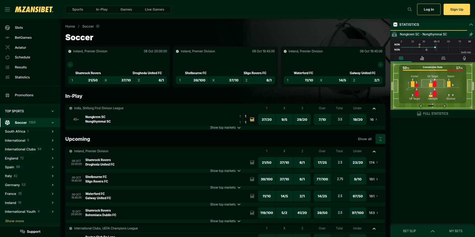
Task: Open the commentary microphone tab icon
Action: pyautogui.click(x=464, y=58)
